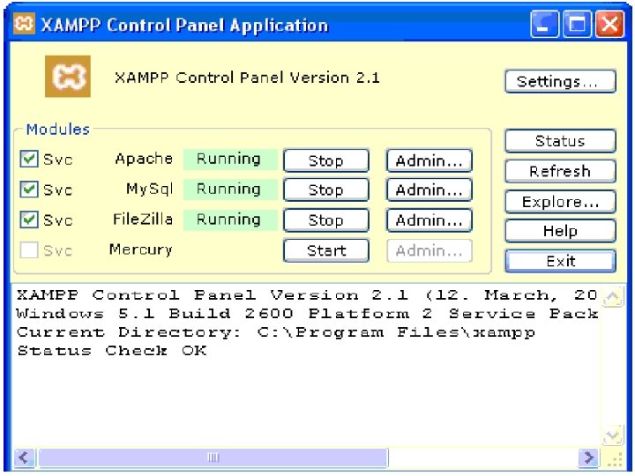This screenshot has height=476, width=635.
Task: Click the 'Status Check OK' log line
Action: click(x=112, y=350)
